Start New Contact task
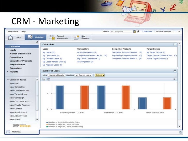Image resolution: width=188 pixels, height=141 pixels. tap(16, 108)
